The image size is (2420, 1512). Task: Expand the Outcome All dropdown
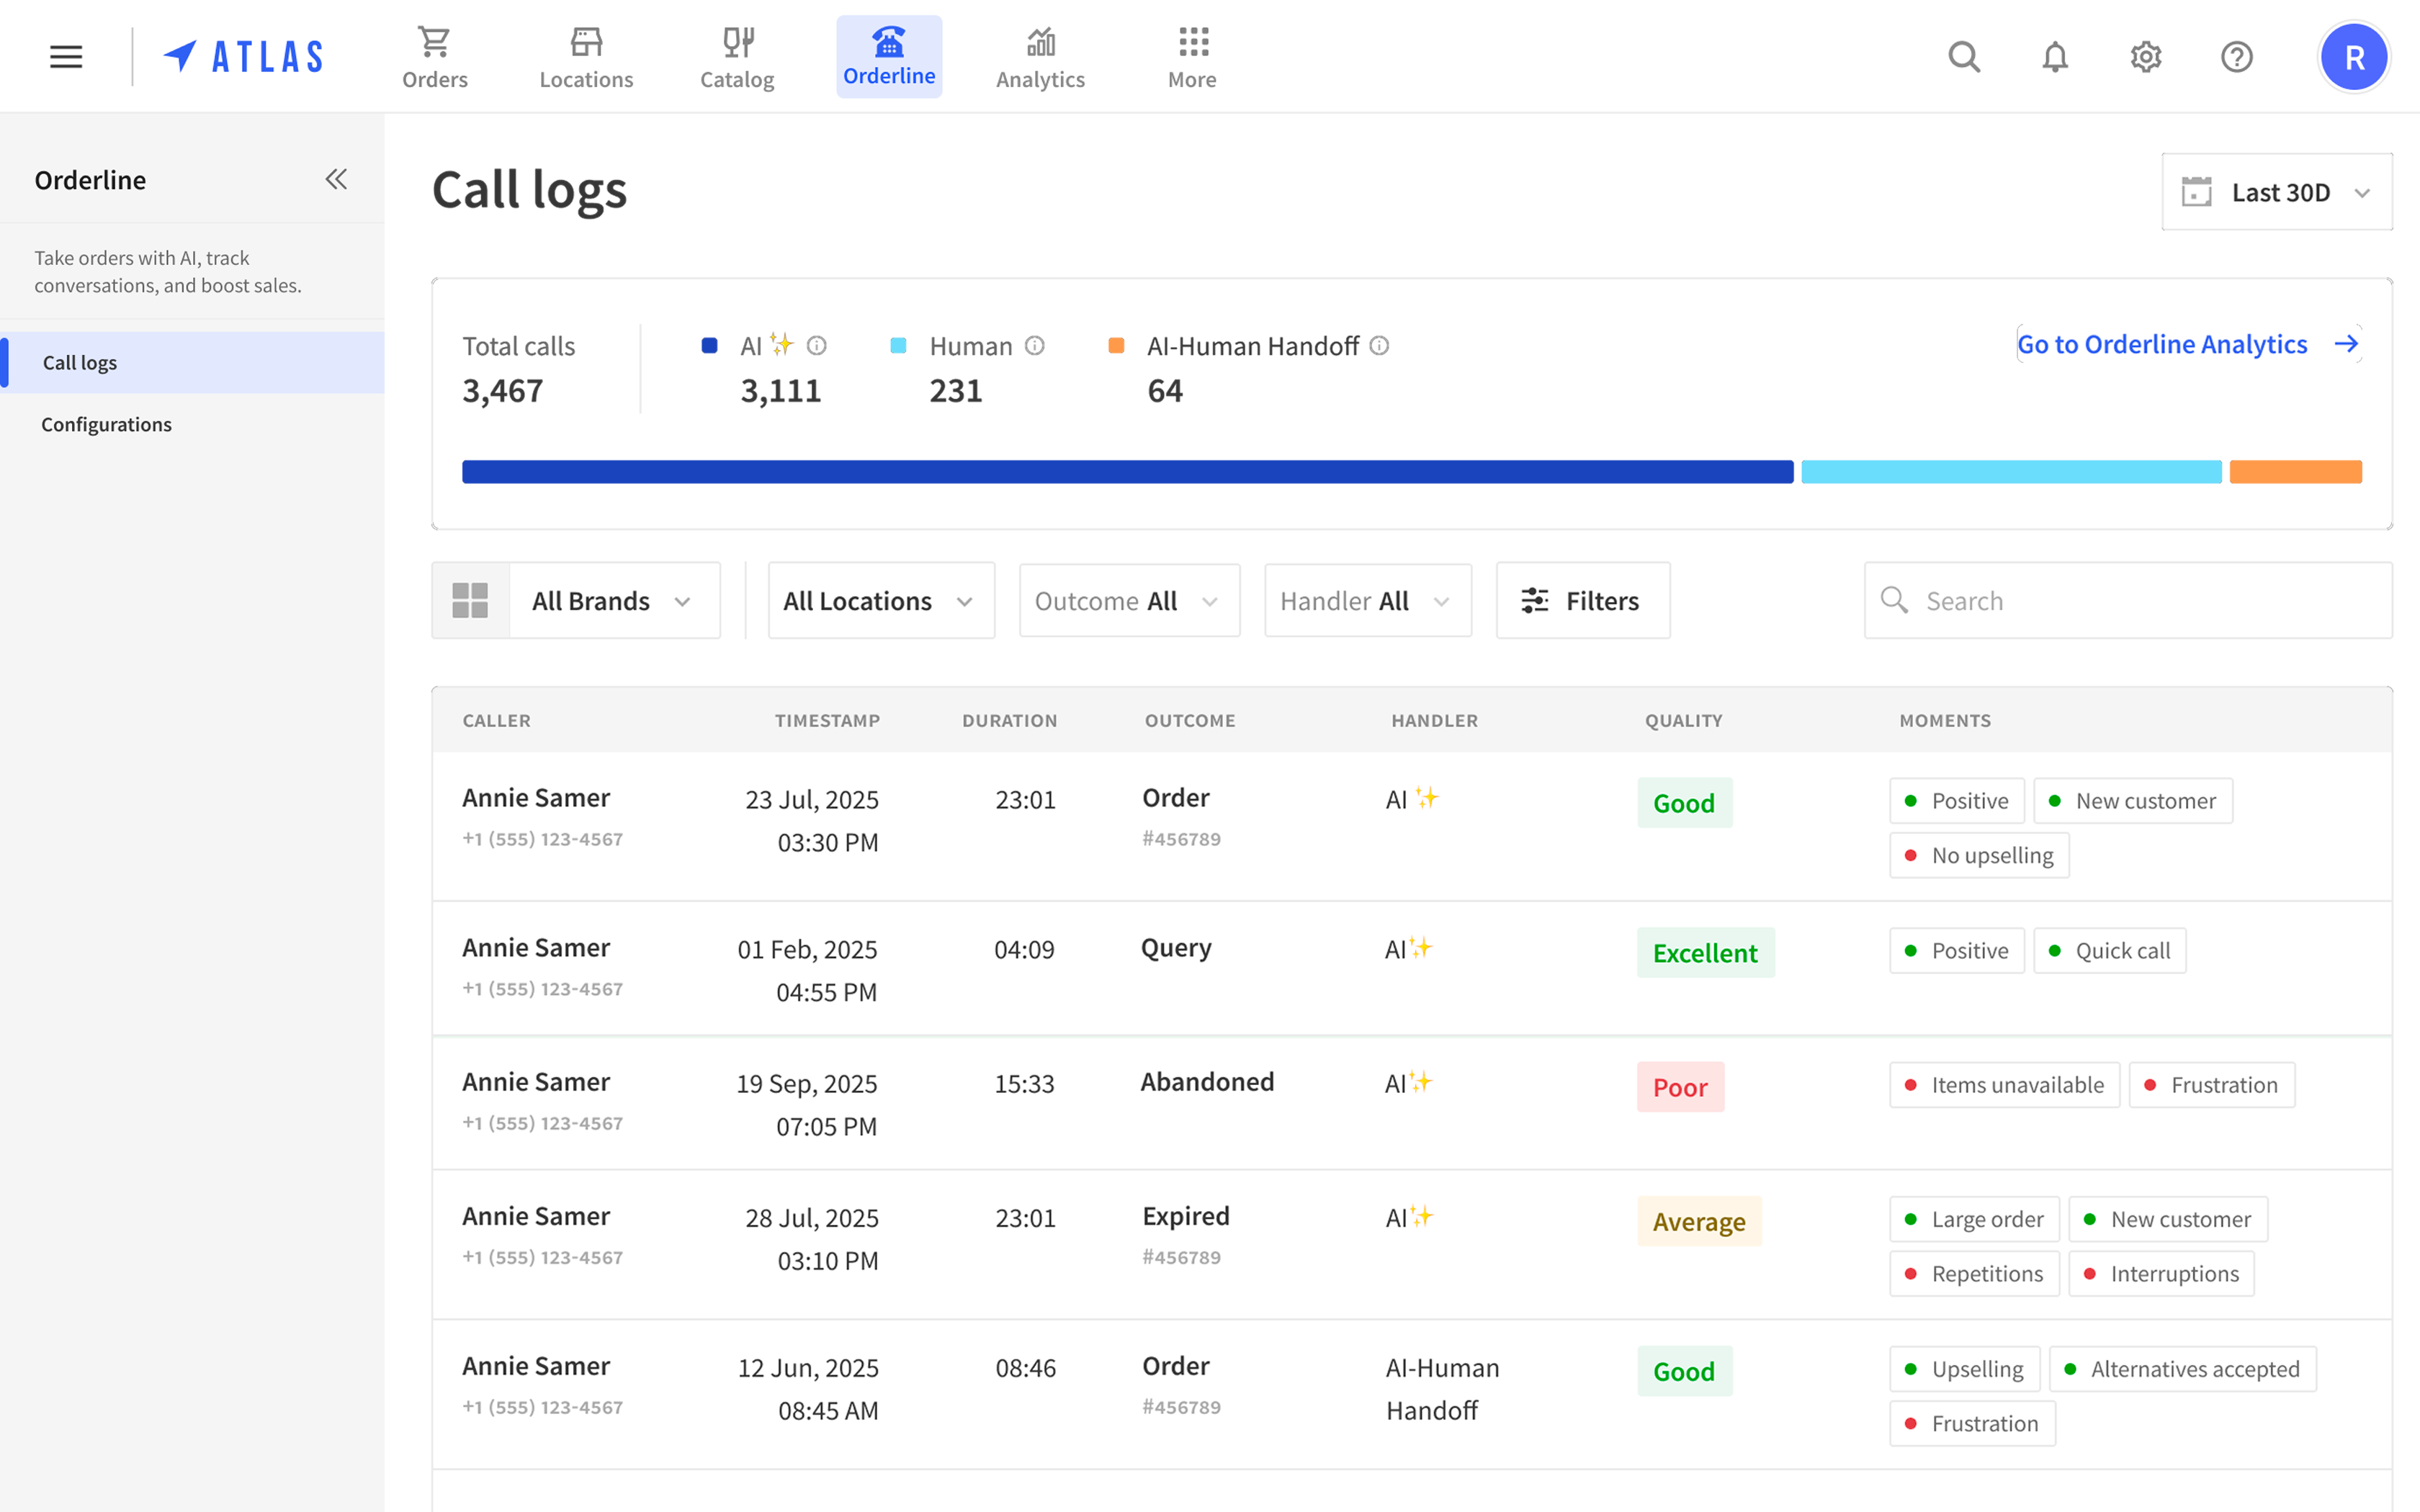1128,601
